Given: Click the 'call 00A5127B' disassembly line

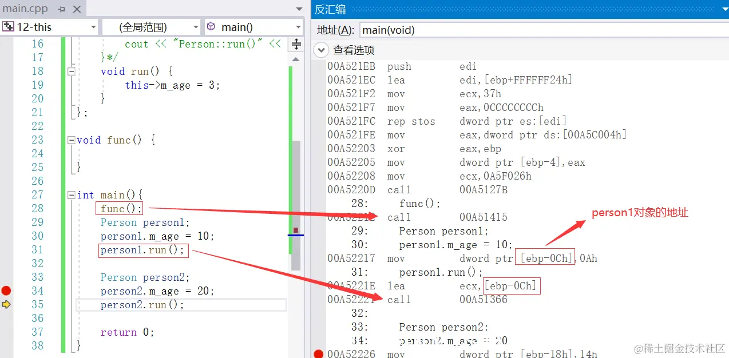Looking at the screenshot, I should [447, 190].
